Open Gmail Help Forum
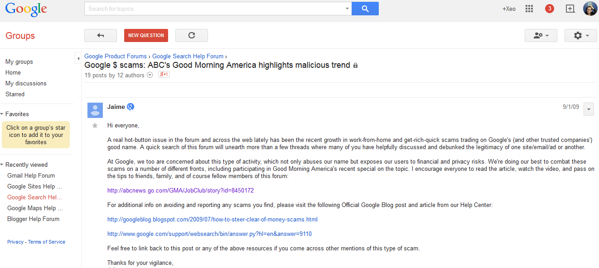The height and width of the screenshot is (268, 599). 31,176
